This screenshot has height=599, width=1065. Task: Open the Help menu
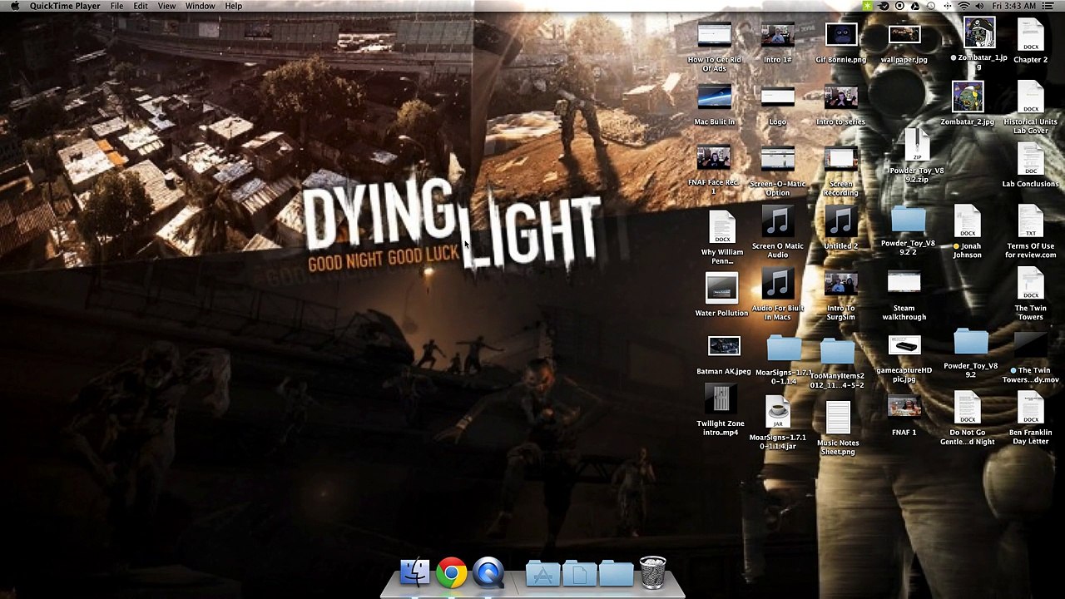234,6
